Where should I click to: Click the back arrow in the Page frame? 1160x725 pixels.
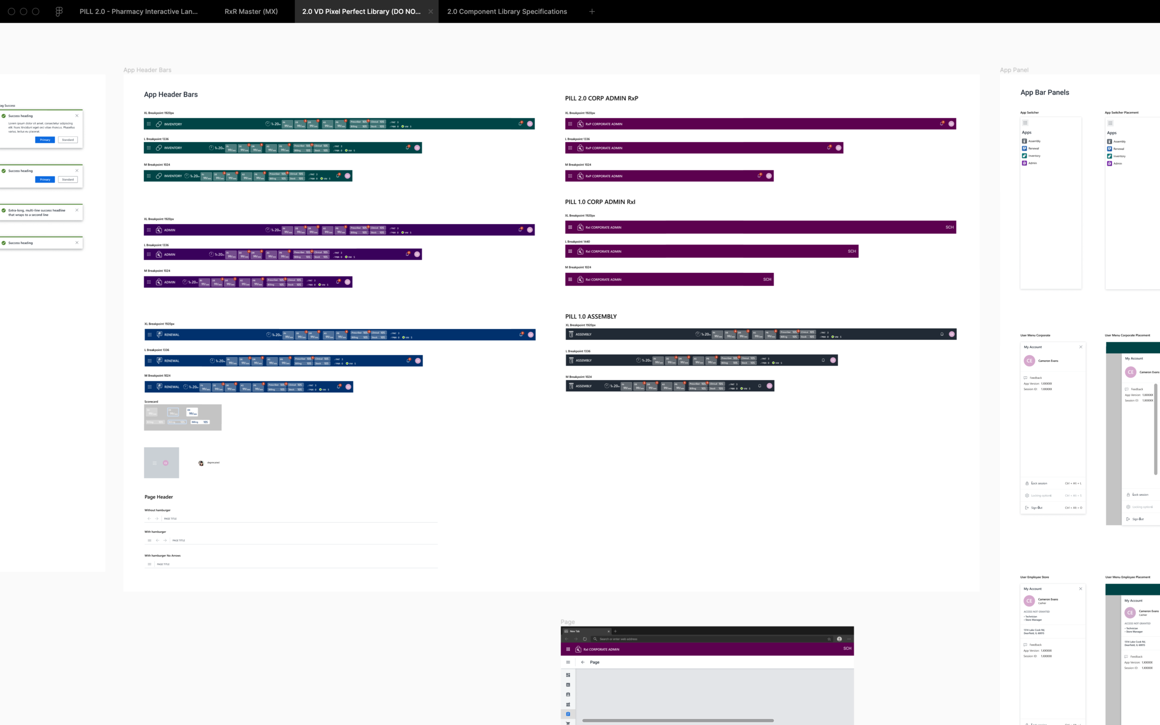(583, 662)
